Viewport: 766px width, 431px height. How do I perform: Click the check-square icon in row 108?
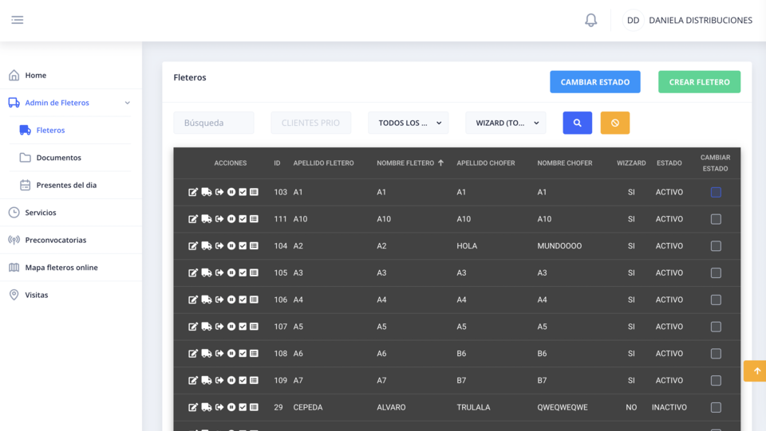[x=243, y=353]
